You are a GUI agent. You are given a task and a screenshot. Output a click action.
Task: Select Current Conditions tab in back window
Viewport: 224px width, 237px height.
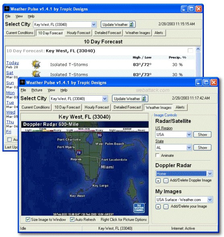20,33
